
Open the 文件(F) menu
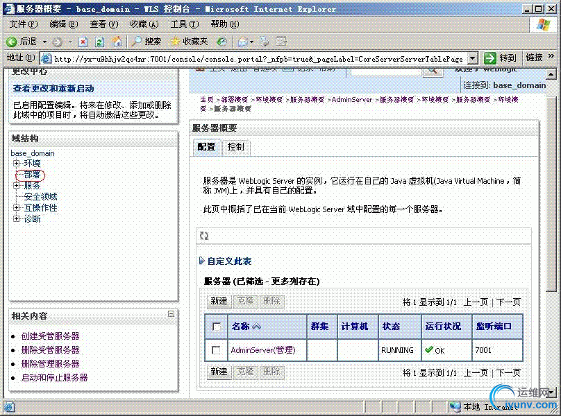(x=23, y=24)
